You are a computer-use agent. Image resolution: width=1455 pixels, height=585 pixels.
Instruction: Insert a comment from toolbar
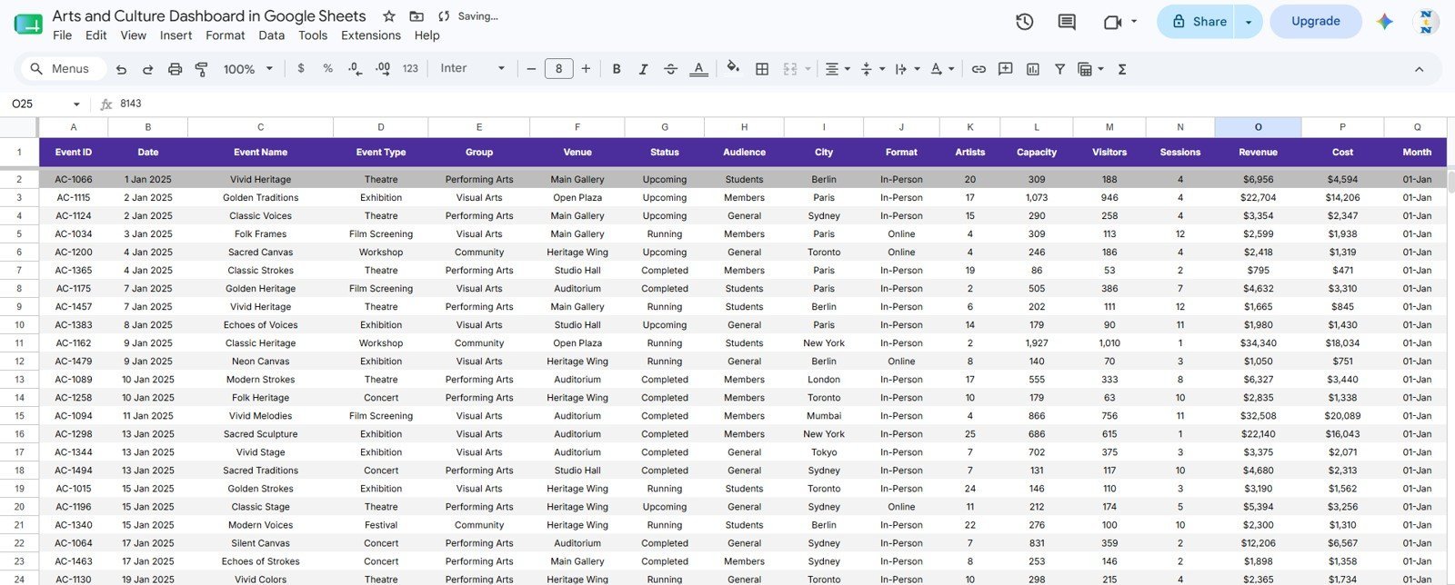pyautogui.click(x=1006, y=69)
